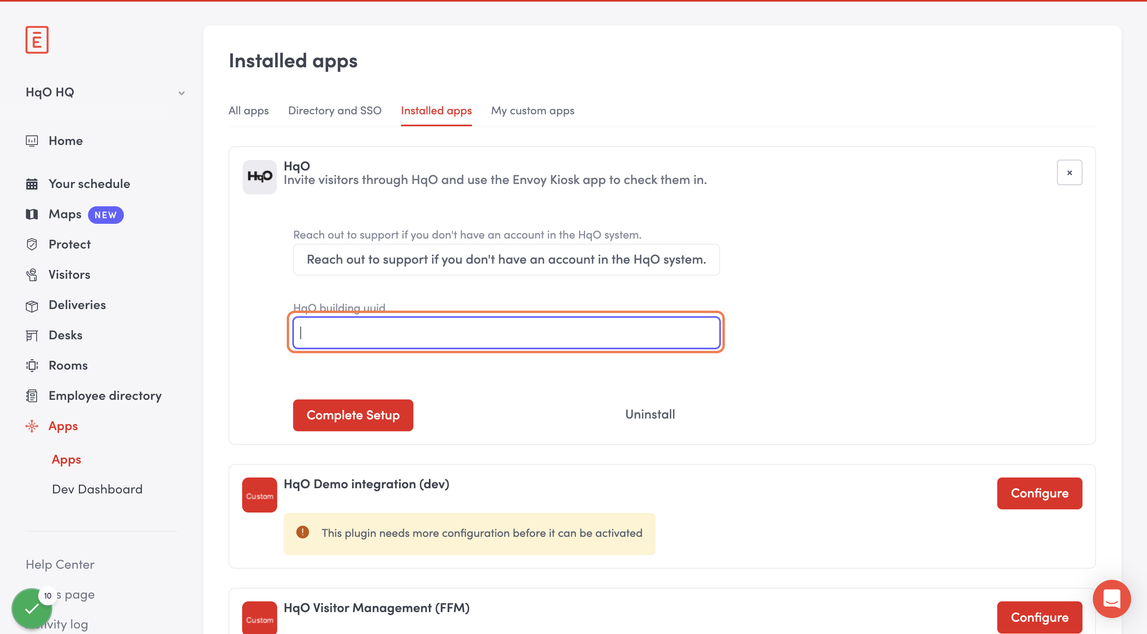Click the Uninstall link

point(650,415)
